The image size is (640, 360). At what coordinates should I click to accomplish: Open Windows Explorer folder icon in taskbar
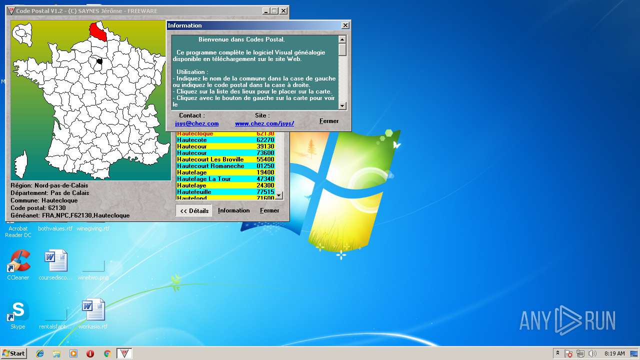pyautogui.click(x=56, y=353)
